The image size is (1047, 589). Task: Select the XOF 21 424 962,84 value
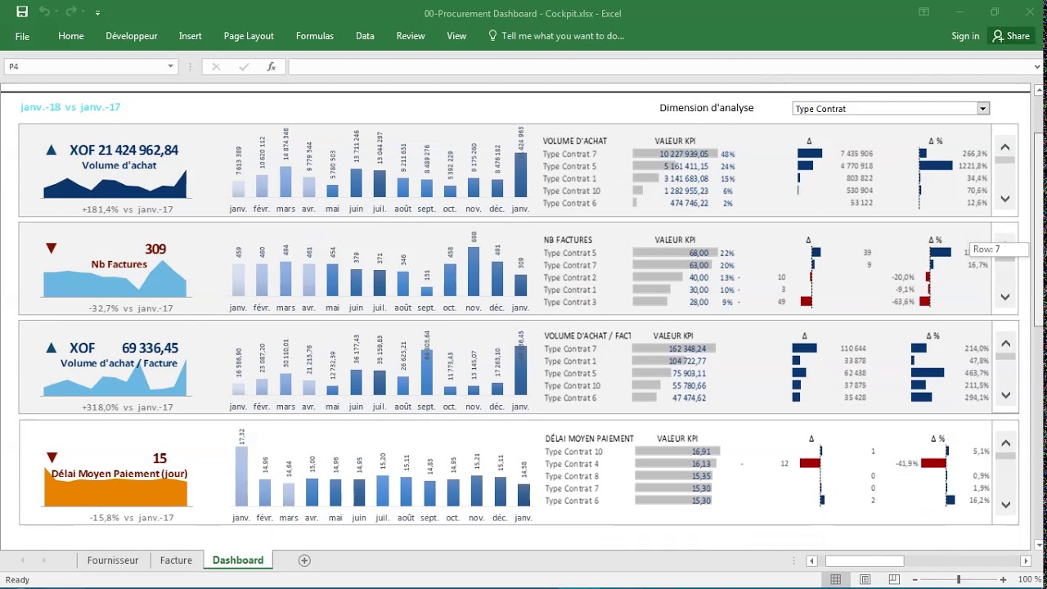pos(124,151)
